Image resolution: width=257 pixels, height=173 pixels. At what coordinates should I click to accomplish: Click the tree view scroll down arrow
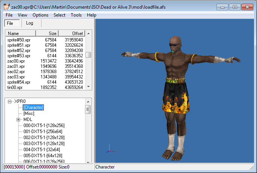(x=88, y=162)
